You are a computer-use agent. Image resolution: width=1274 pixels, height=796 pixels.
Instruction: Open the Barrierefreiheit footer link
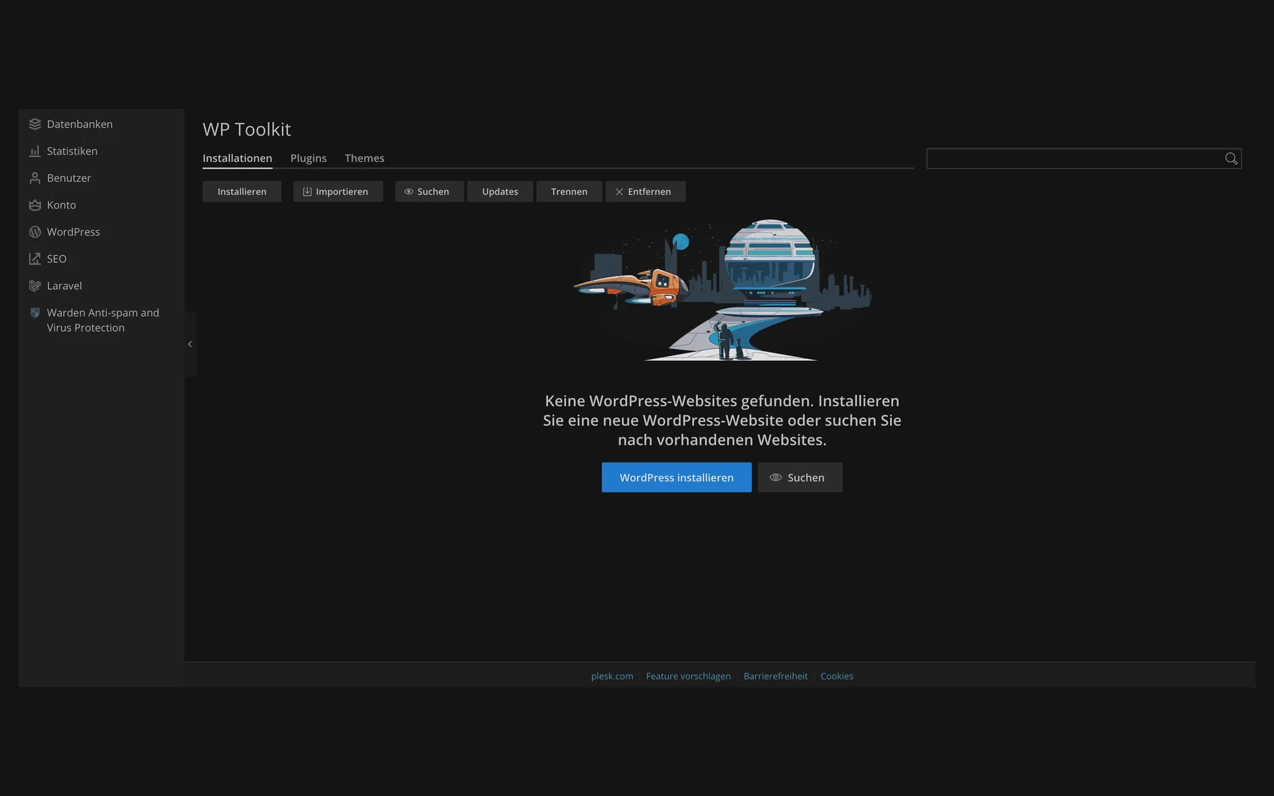tap(775, 676)
